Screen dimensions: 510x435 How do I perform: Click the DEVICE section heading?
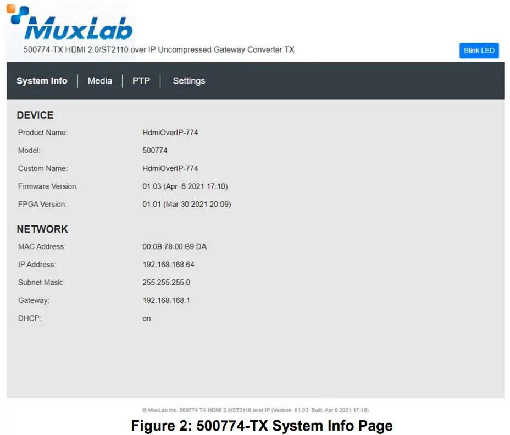click(35, 115)
